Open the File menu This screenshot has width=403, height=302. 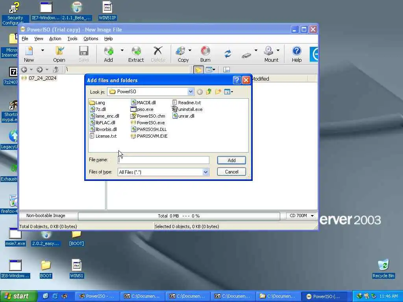pyautogui.click(x=25, y=39)
